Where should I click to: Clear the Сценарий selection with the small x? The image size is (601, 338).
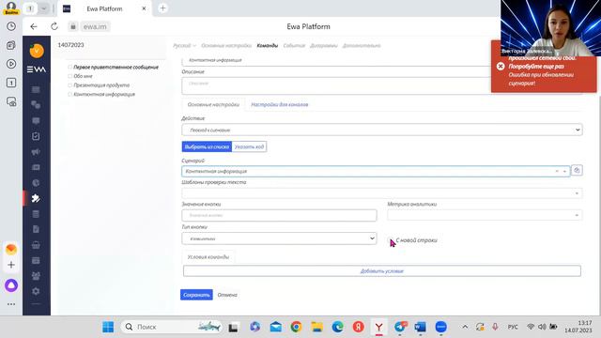(557, 171)
